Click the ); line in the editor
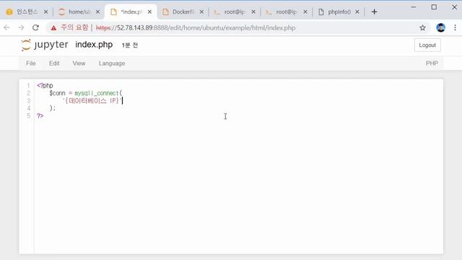 pos(53,108)
